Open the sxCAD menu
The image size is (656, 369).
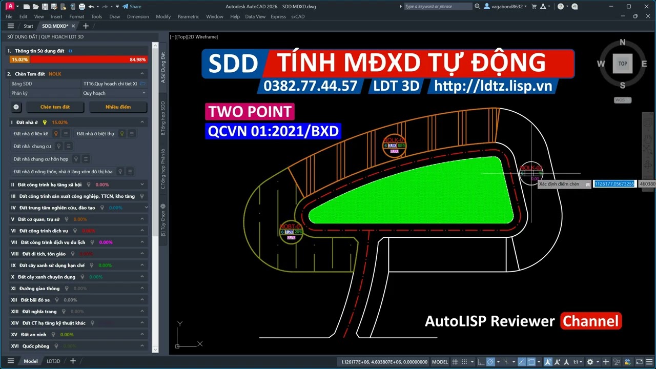(x=298, y=16)
